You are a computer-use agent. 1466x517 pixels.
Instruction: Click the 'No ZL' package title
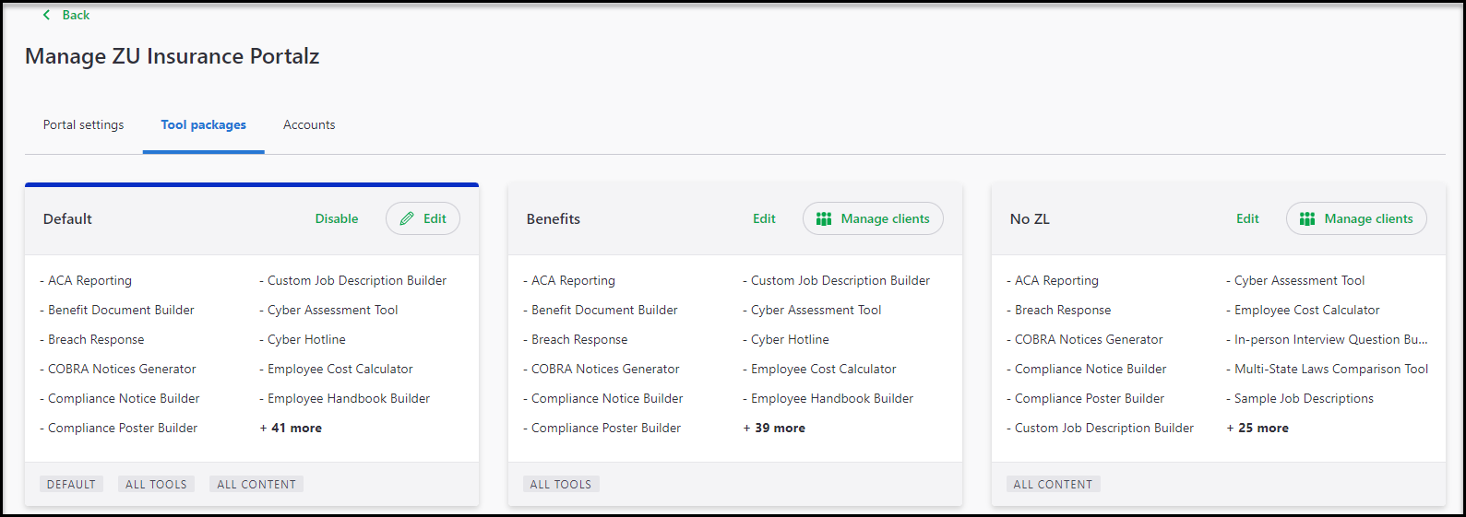pyautogui.click(x=1030, y=218)
